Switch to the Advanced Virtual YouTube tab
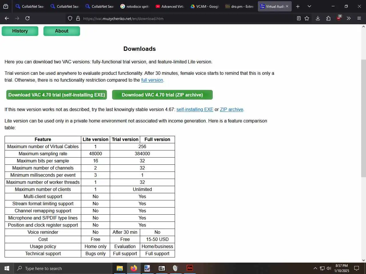 [x=170, y=6]
